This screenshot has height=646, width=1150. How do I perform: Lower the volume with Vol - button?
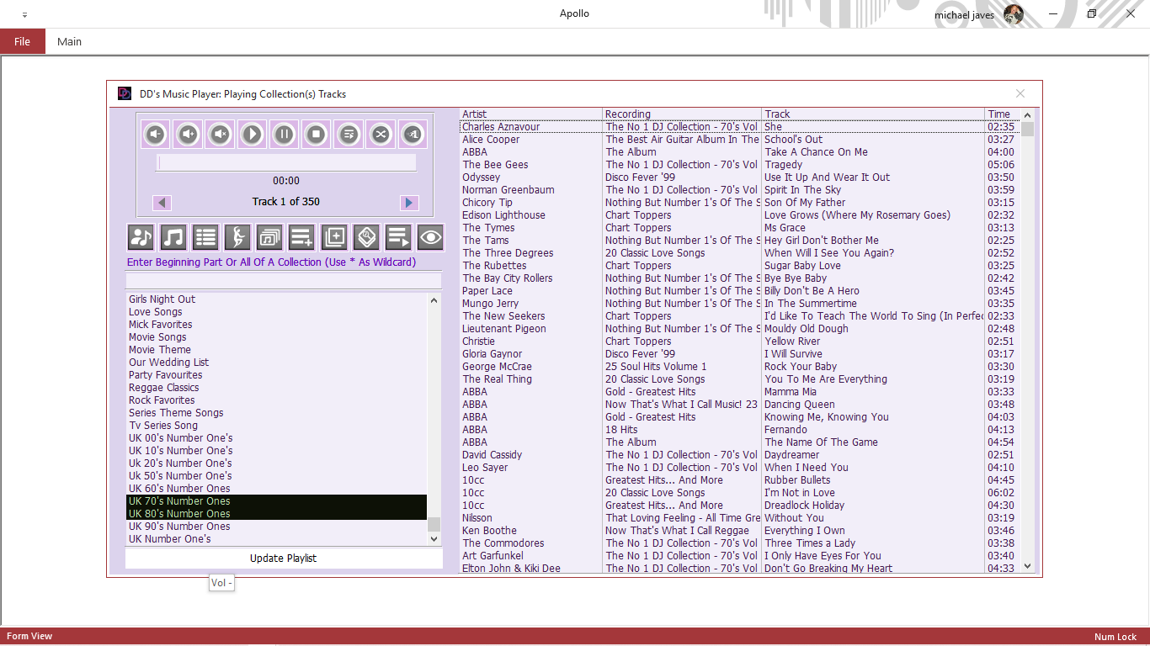click(x=156, y=134)
